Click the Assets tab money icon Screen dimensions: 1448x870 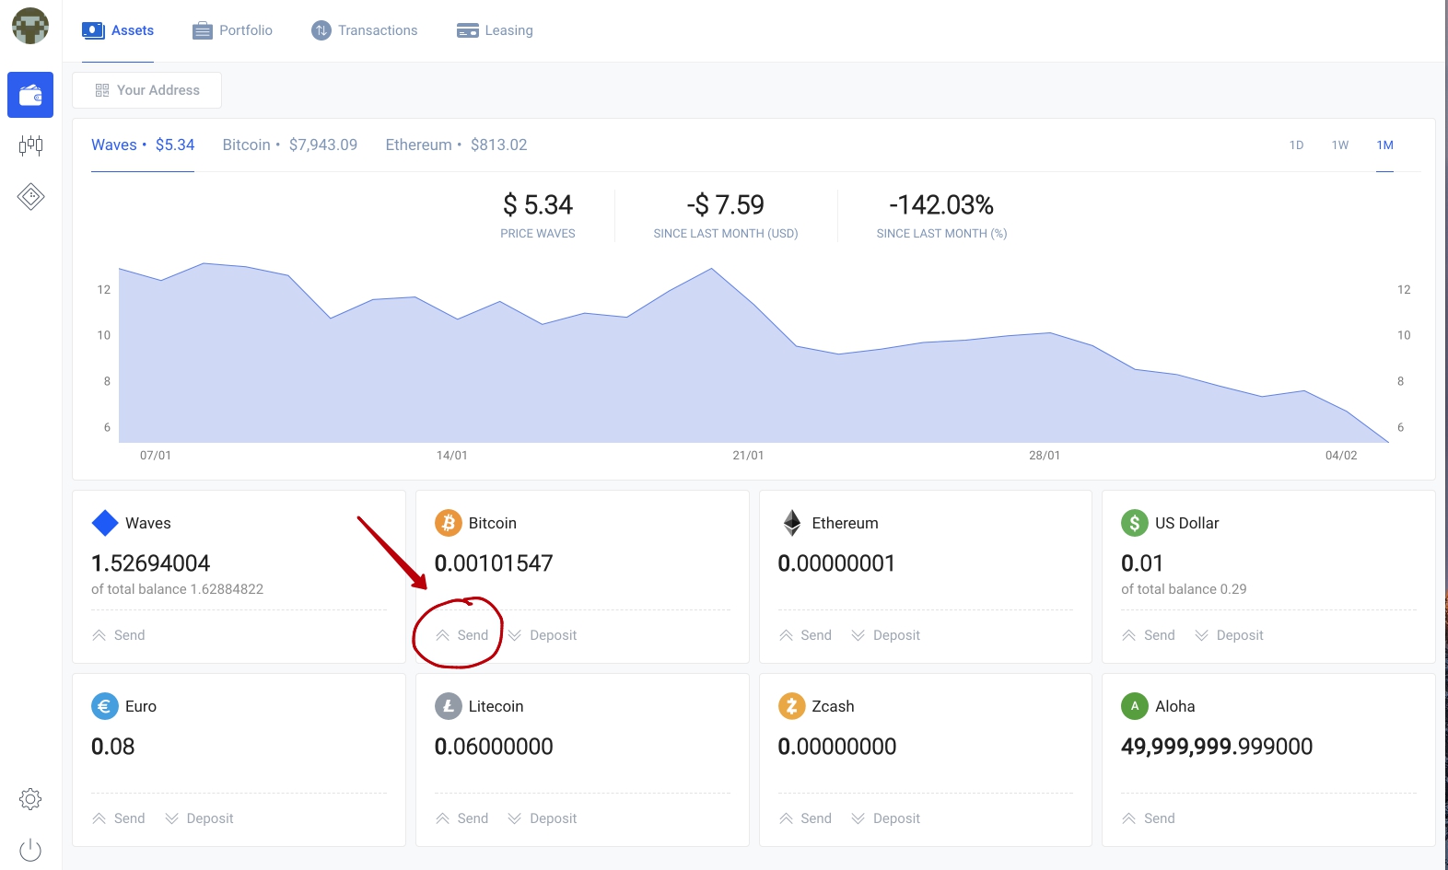pos(93,30)
